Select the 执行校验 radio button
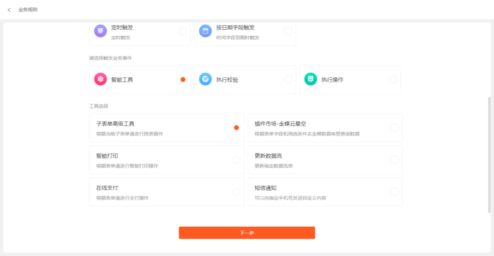This screenshot has height=256, width=494. pyautogui.click(x=288, y=79)
